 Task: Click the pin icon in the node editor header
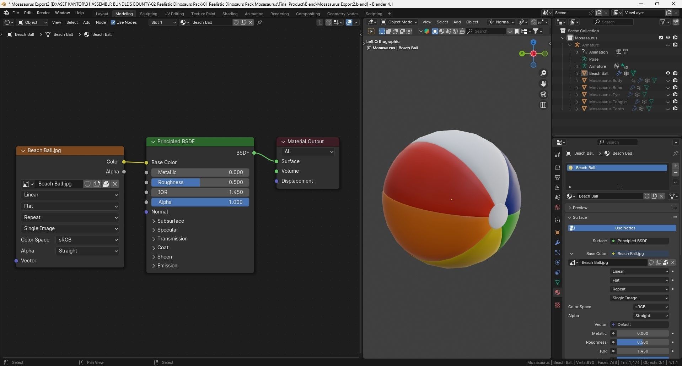pyautogui.click(x=260, y=22)
